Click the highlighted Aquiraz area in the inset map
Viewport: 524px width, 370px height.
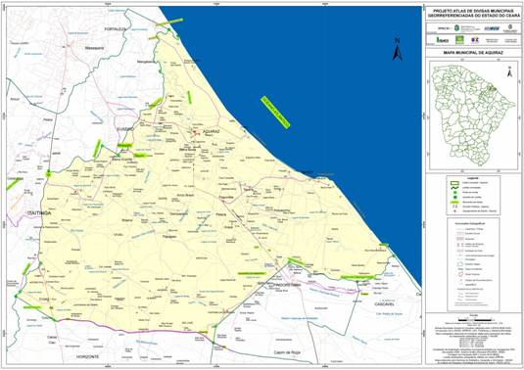pyautogui.click(x=492, y=88)
